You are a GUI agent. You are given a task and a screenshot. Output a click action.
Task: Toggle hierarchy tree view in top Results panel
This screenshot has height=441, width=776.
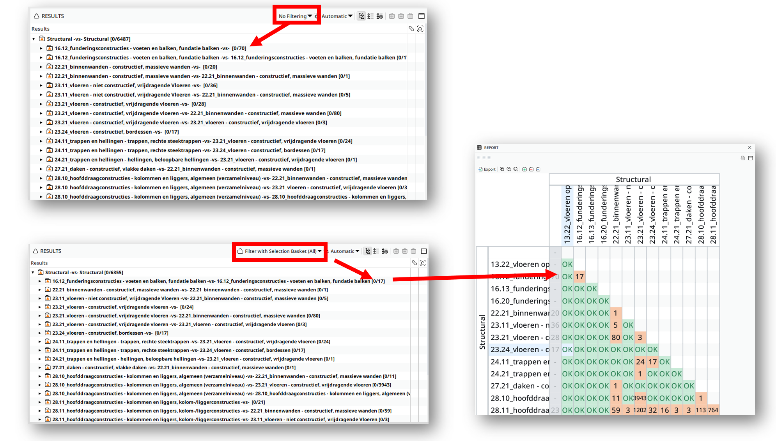point(361,16)
